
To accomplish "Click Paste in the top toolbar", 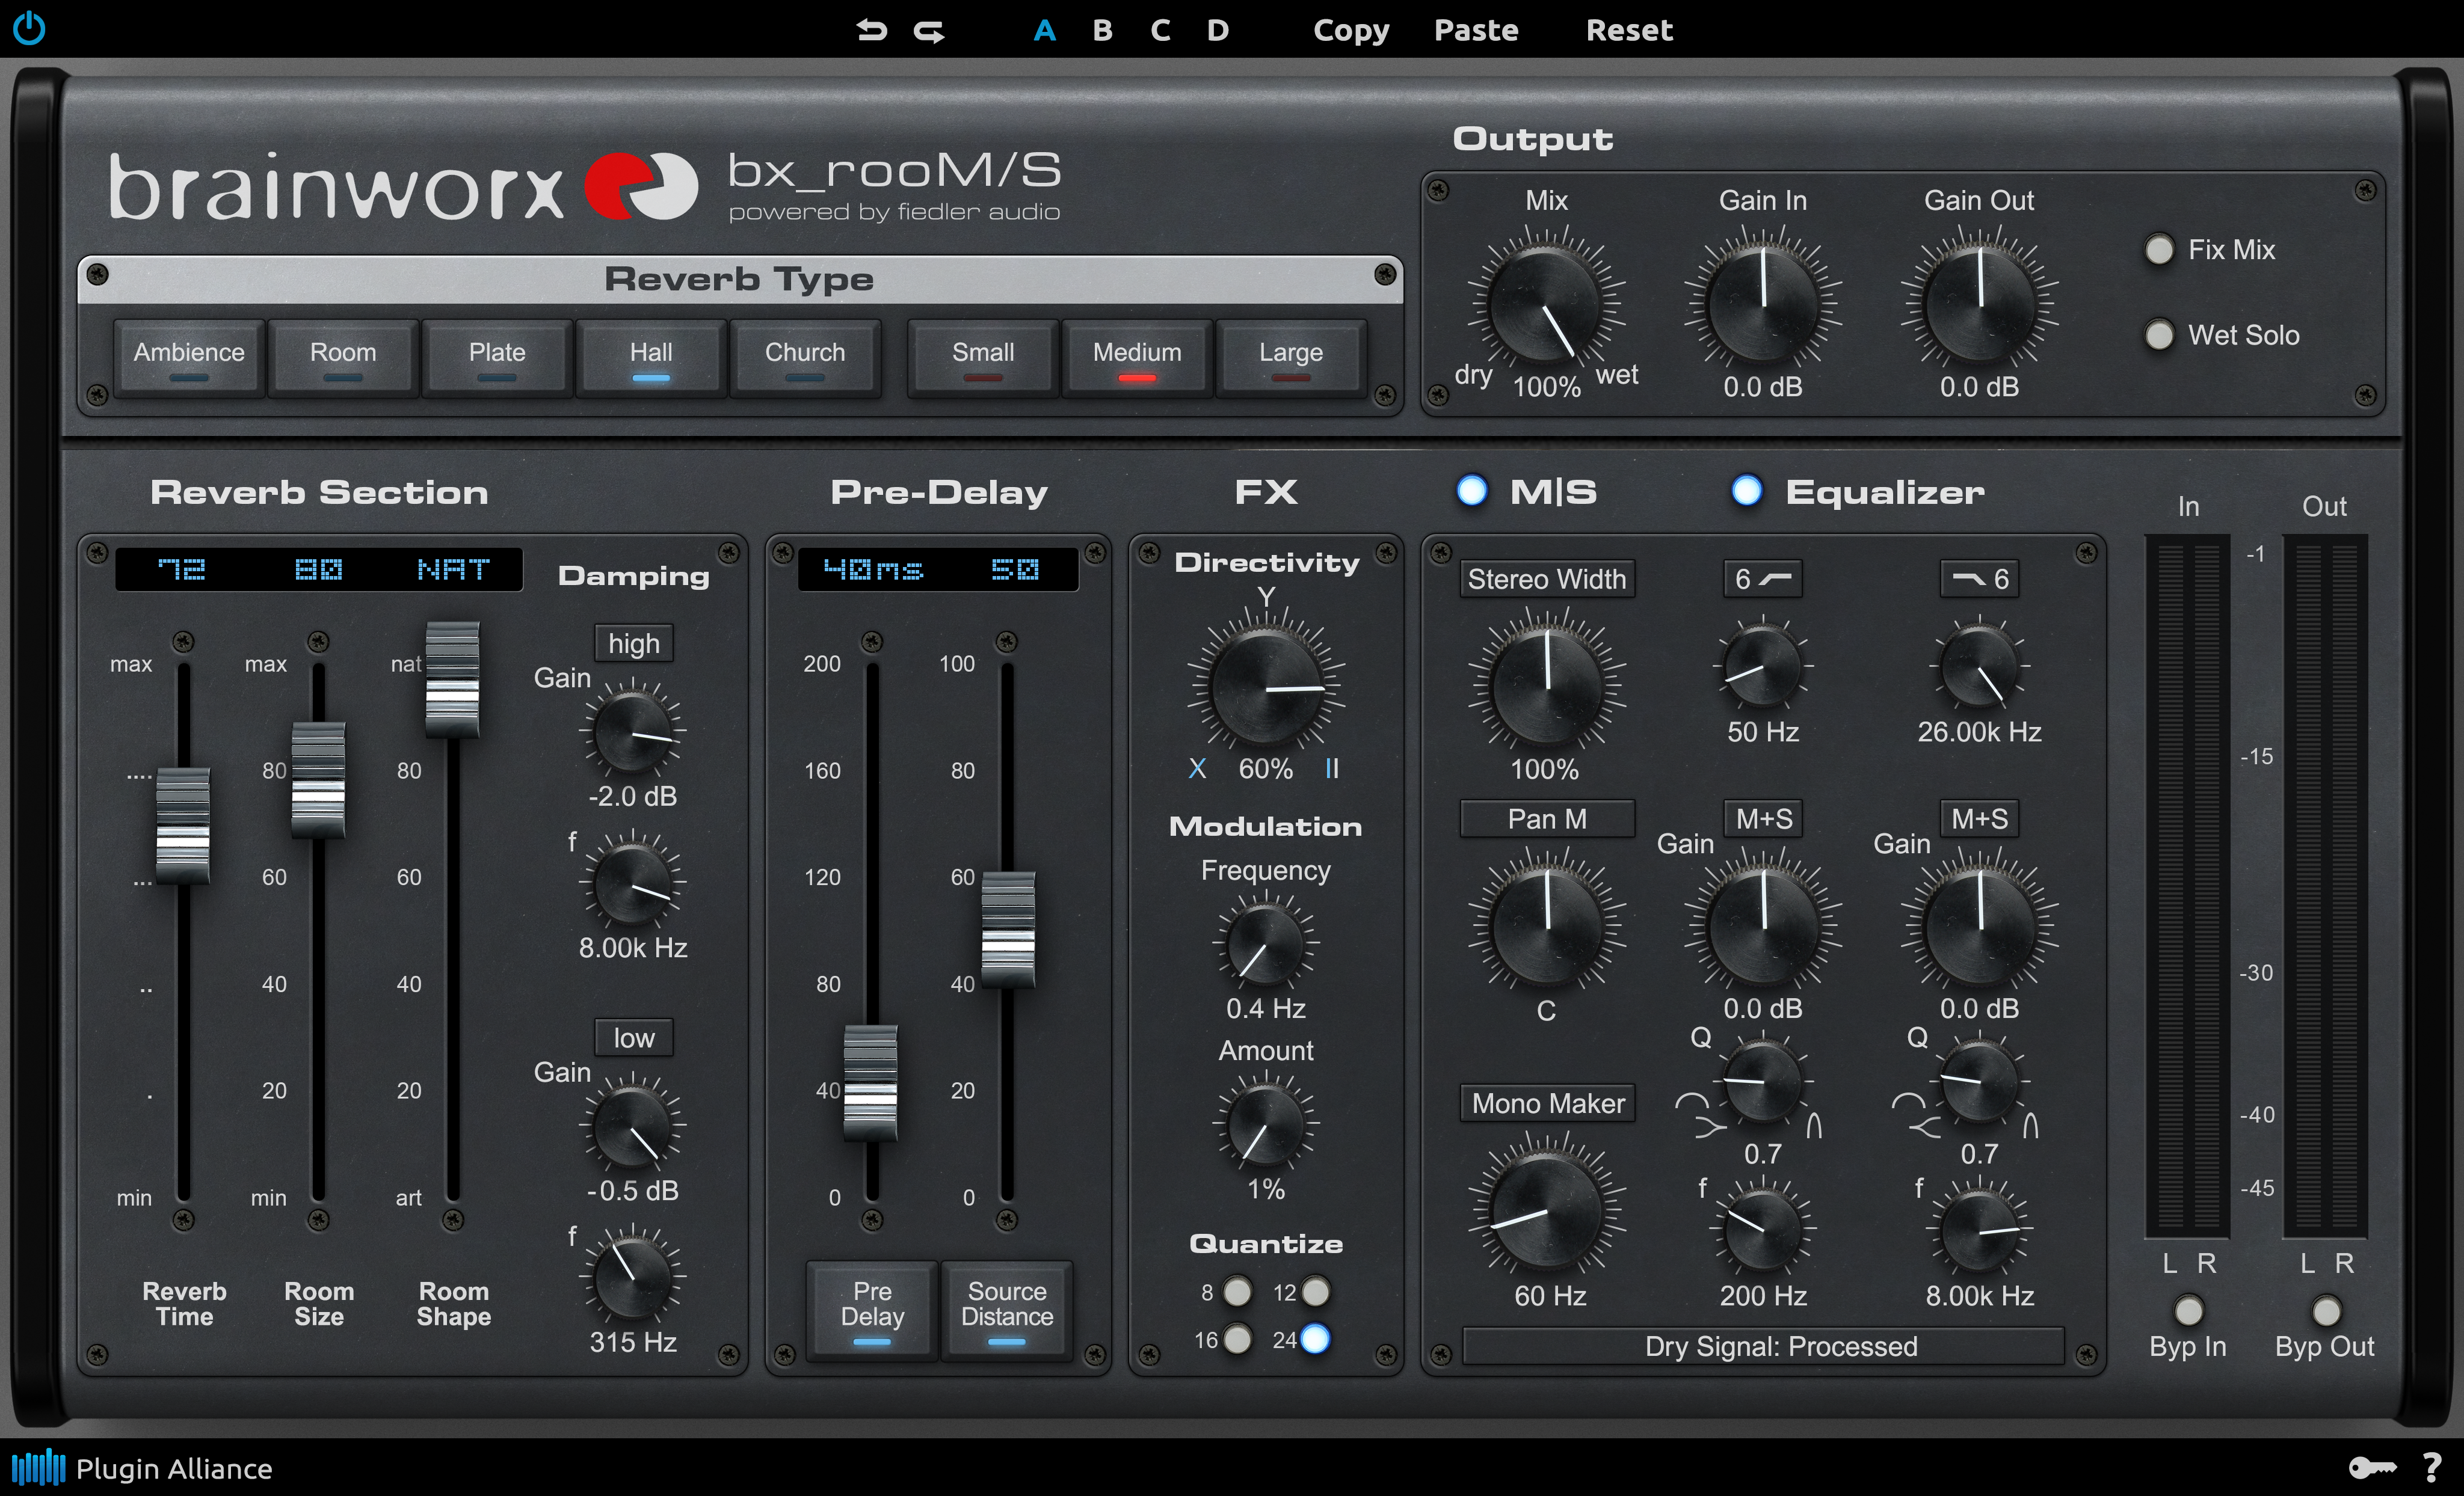I will (x=1476, y=31).
